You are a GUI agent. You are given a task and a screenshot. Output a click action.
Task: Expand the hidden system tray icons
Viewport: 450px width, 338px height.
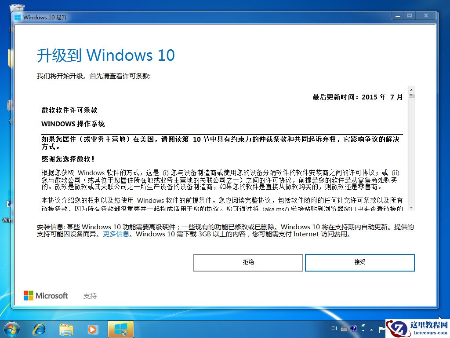click(x=371, y=329)
